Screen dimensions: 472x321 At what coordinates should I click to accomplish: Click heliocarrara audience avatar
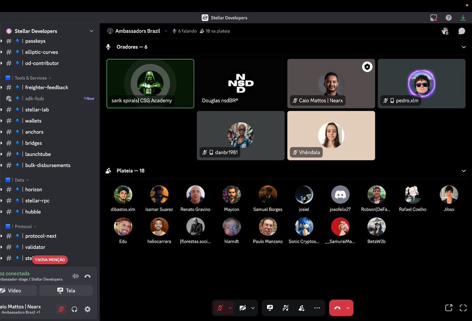[x=159, y=227]
